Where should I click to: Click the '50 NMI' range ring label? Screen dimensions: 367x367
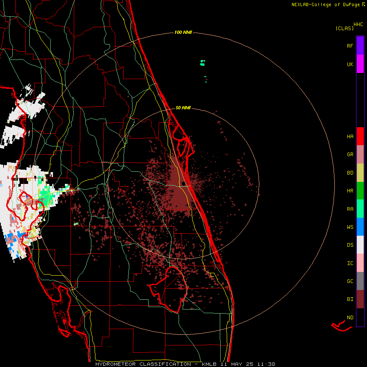(x=183, y=108)
